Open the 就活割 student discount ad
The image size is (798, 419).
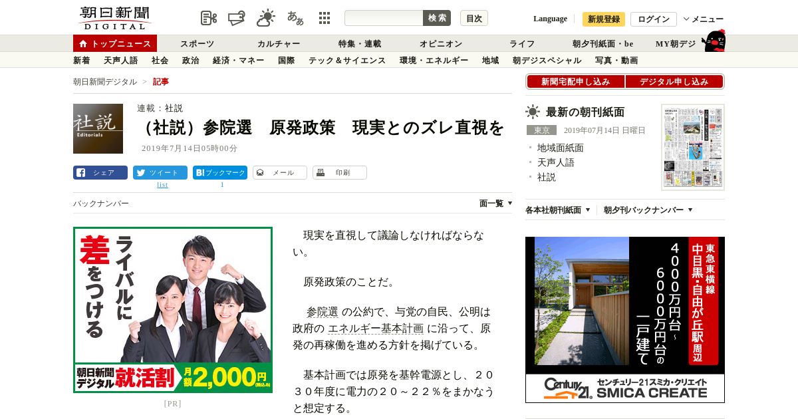point(173,310)
